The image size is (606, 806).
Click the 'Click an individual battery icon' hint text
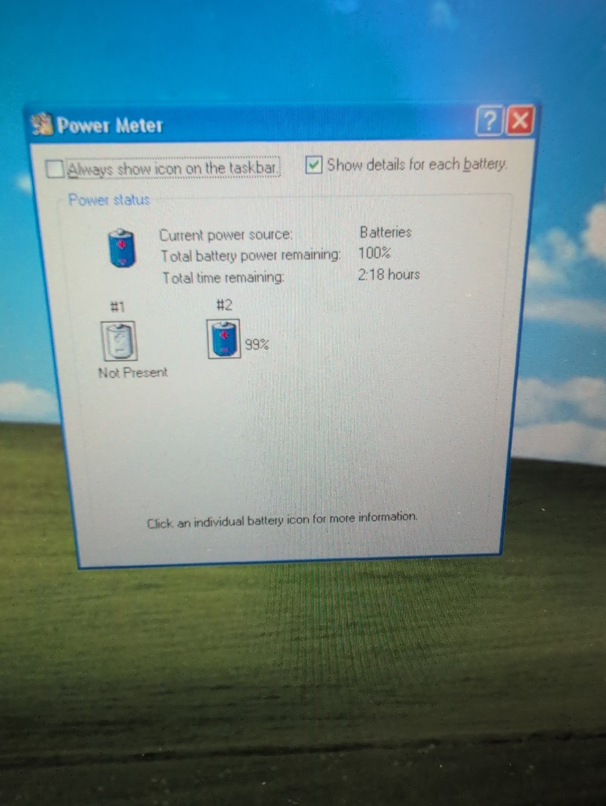coord(282,520)
